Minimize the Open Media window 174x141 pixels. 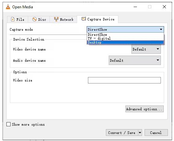click(135, 7)
